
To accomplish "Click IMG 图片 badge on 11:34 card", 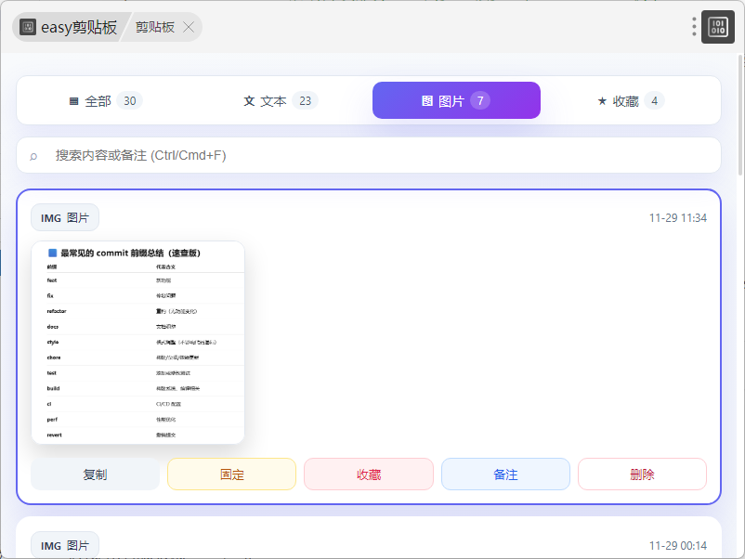I will pyautogui.click(x=65, y=218).
